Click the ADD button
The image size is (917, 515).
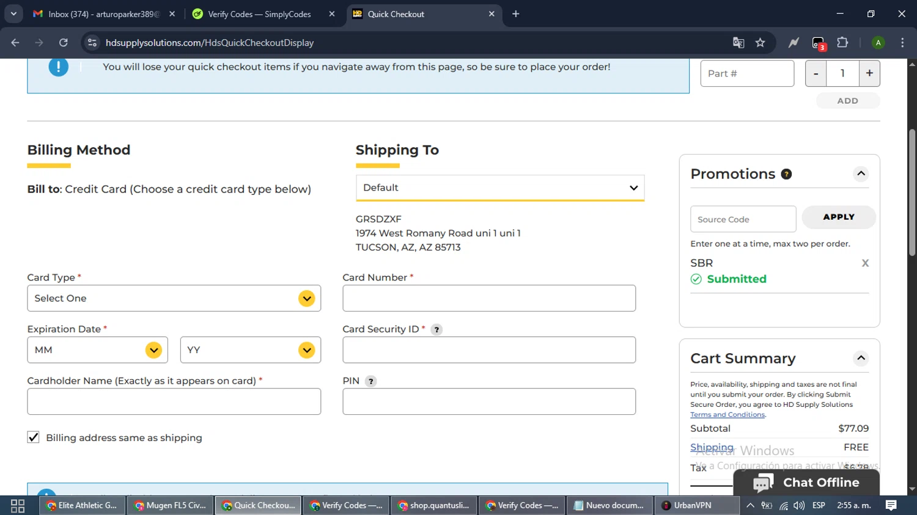[x=848, y=101]
